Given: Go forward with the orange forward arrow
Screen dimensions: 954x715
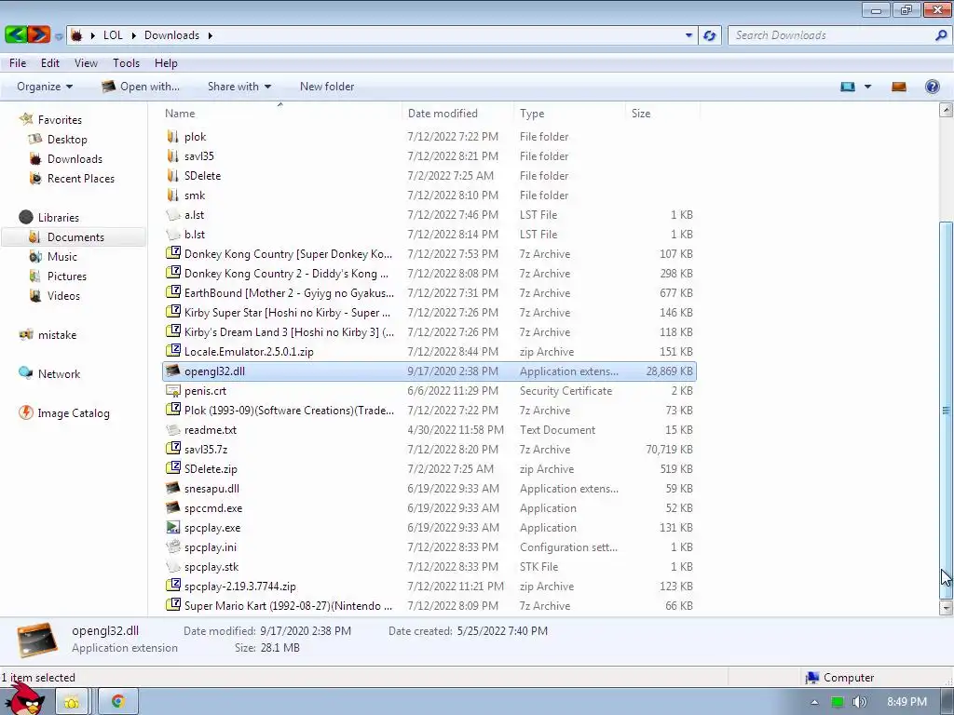Looking at the screenshot, I should [38, 34].
